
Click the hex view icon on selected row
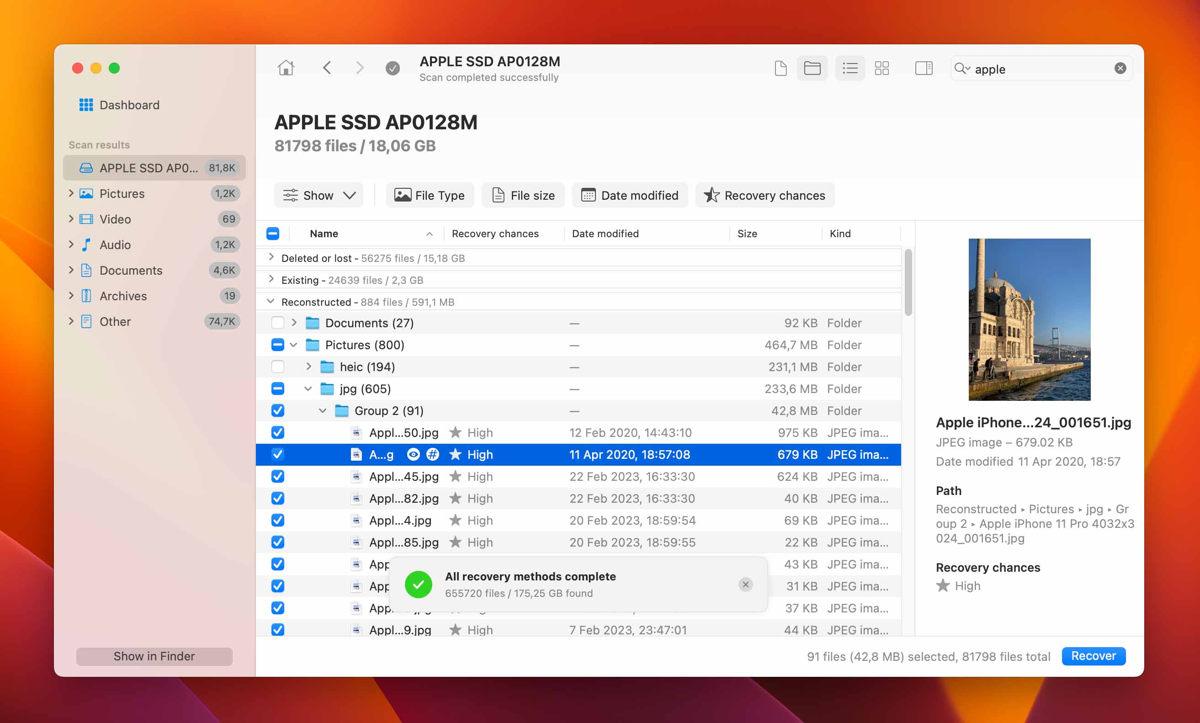[432, 455]
